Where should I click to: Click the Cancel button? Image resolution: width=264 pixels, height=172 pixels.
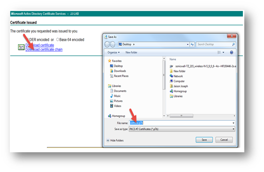[x=224, y=140]
